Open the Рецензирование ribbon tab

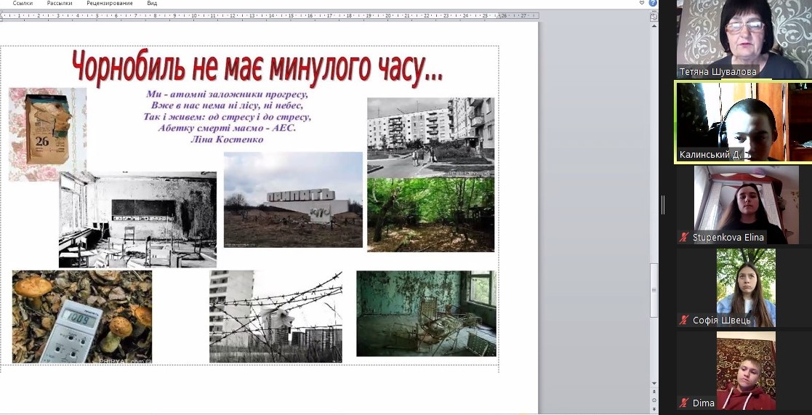(x=109, y=4)
